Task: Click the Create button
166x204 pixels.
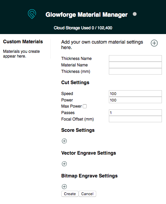Action: [70, 194]
